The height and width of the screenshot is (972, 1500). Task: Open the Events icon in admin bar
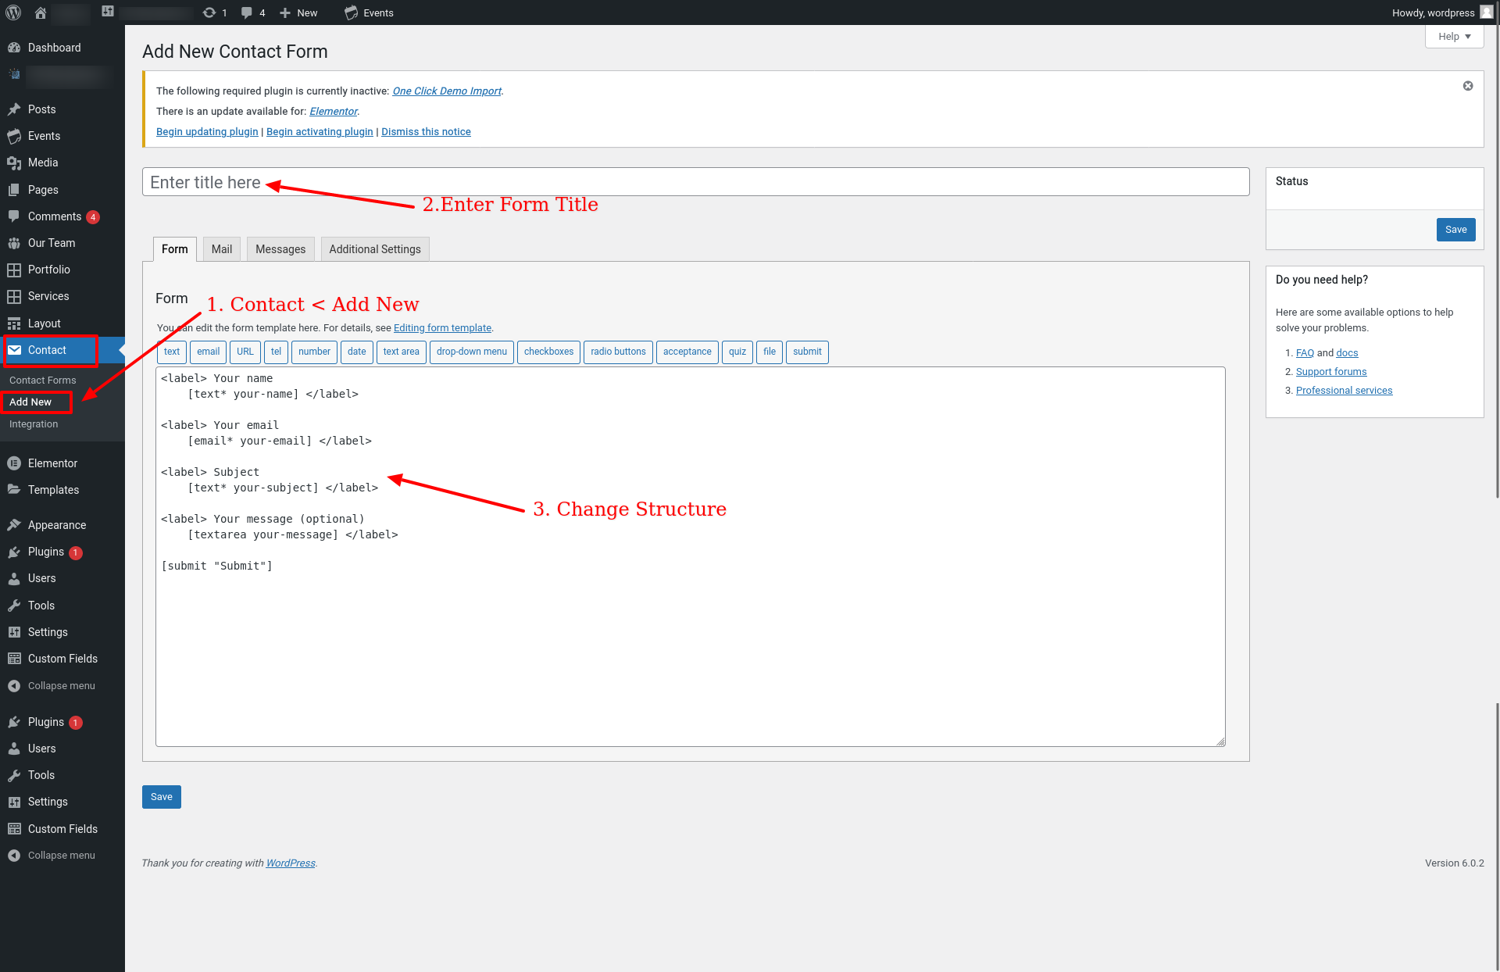pos(352,13)
